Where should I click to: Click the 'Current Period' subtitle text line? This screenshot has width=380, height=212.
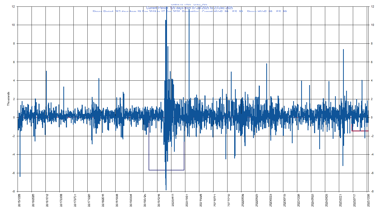click(x=189, y=8)
